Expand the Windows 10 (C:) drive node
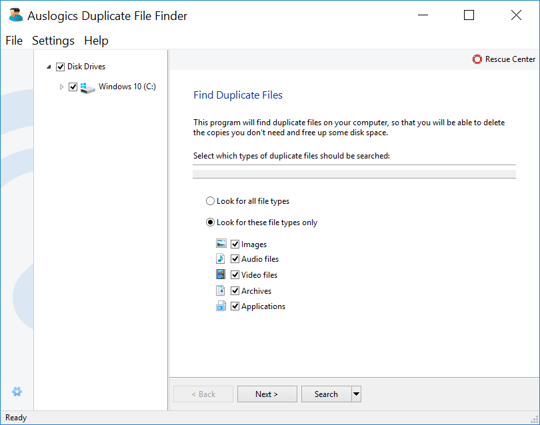Screen dimensions: 540x425 [61, 87]
